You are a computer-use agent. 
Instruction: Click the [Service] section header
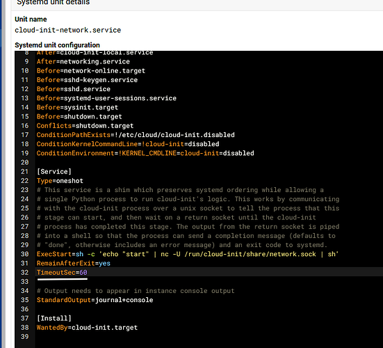coord(54,172)
